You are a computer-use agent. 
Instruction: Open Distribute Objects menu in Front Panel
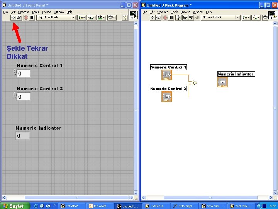tap(92, 17)
